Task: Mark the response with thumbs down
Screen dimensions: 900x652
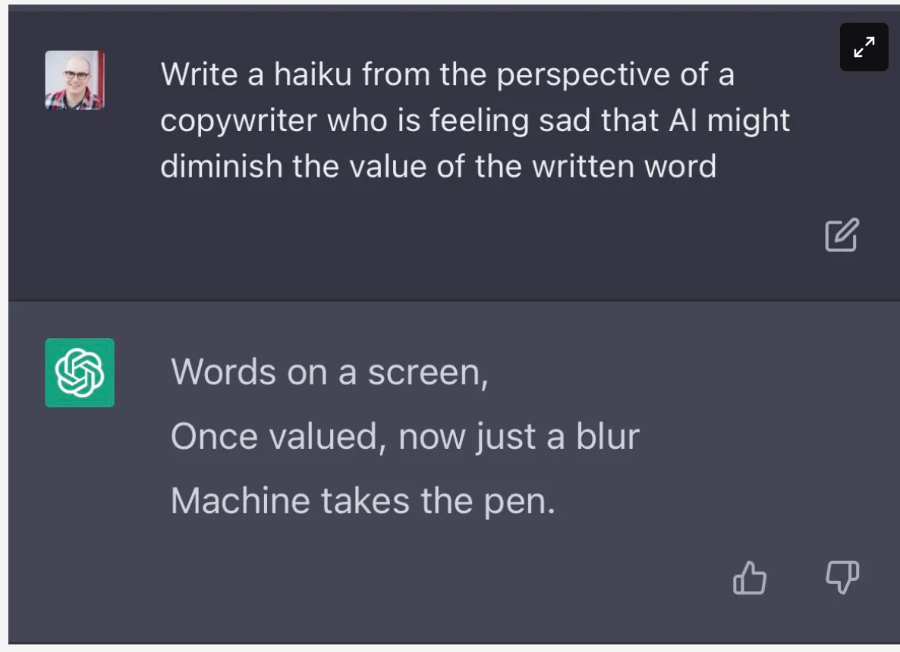Action: click(x=842, y=578)
